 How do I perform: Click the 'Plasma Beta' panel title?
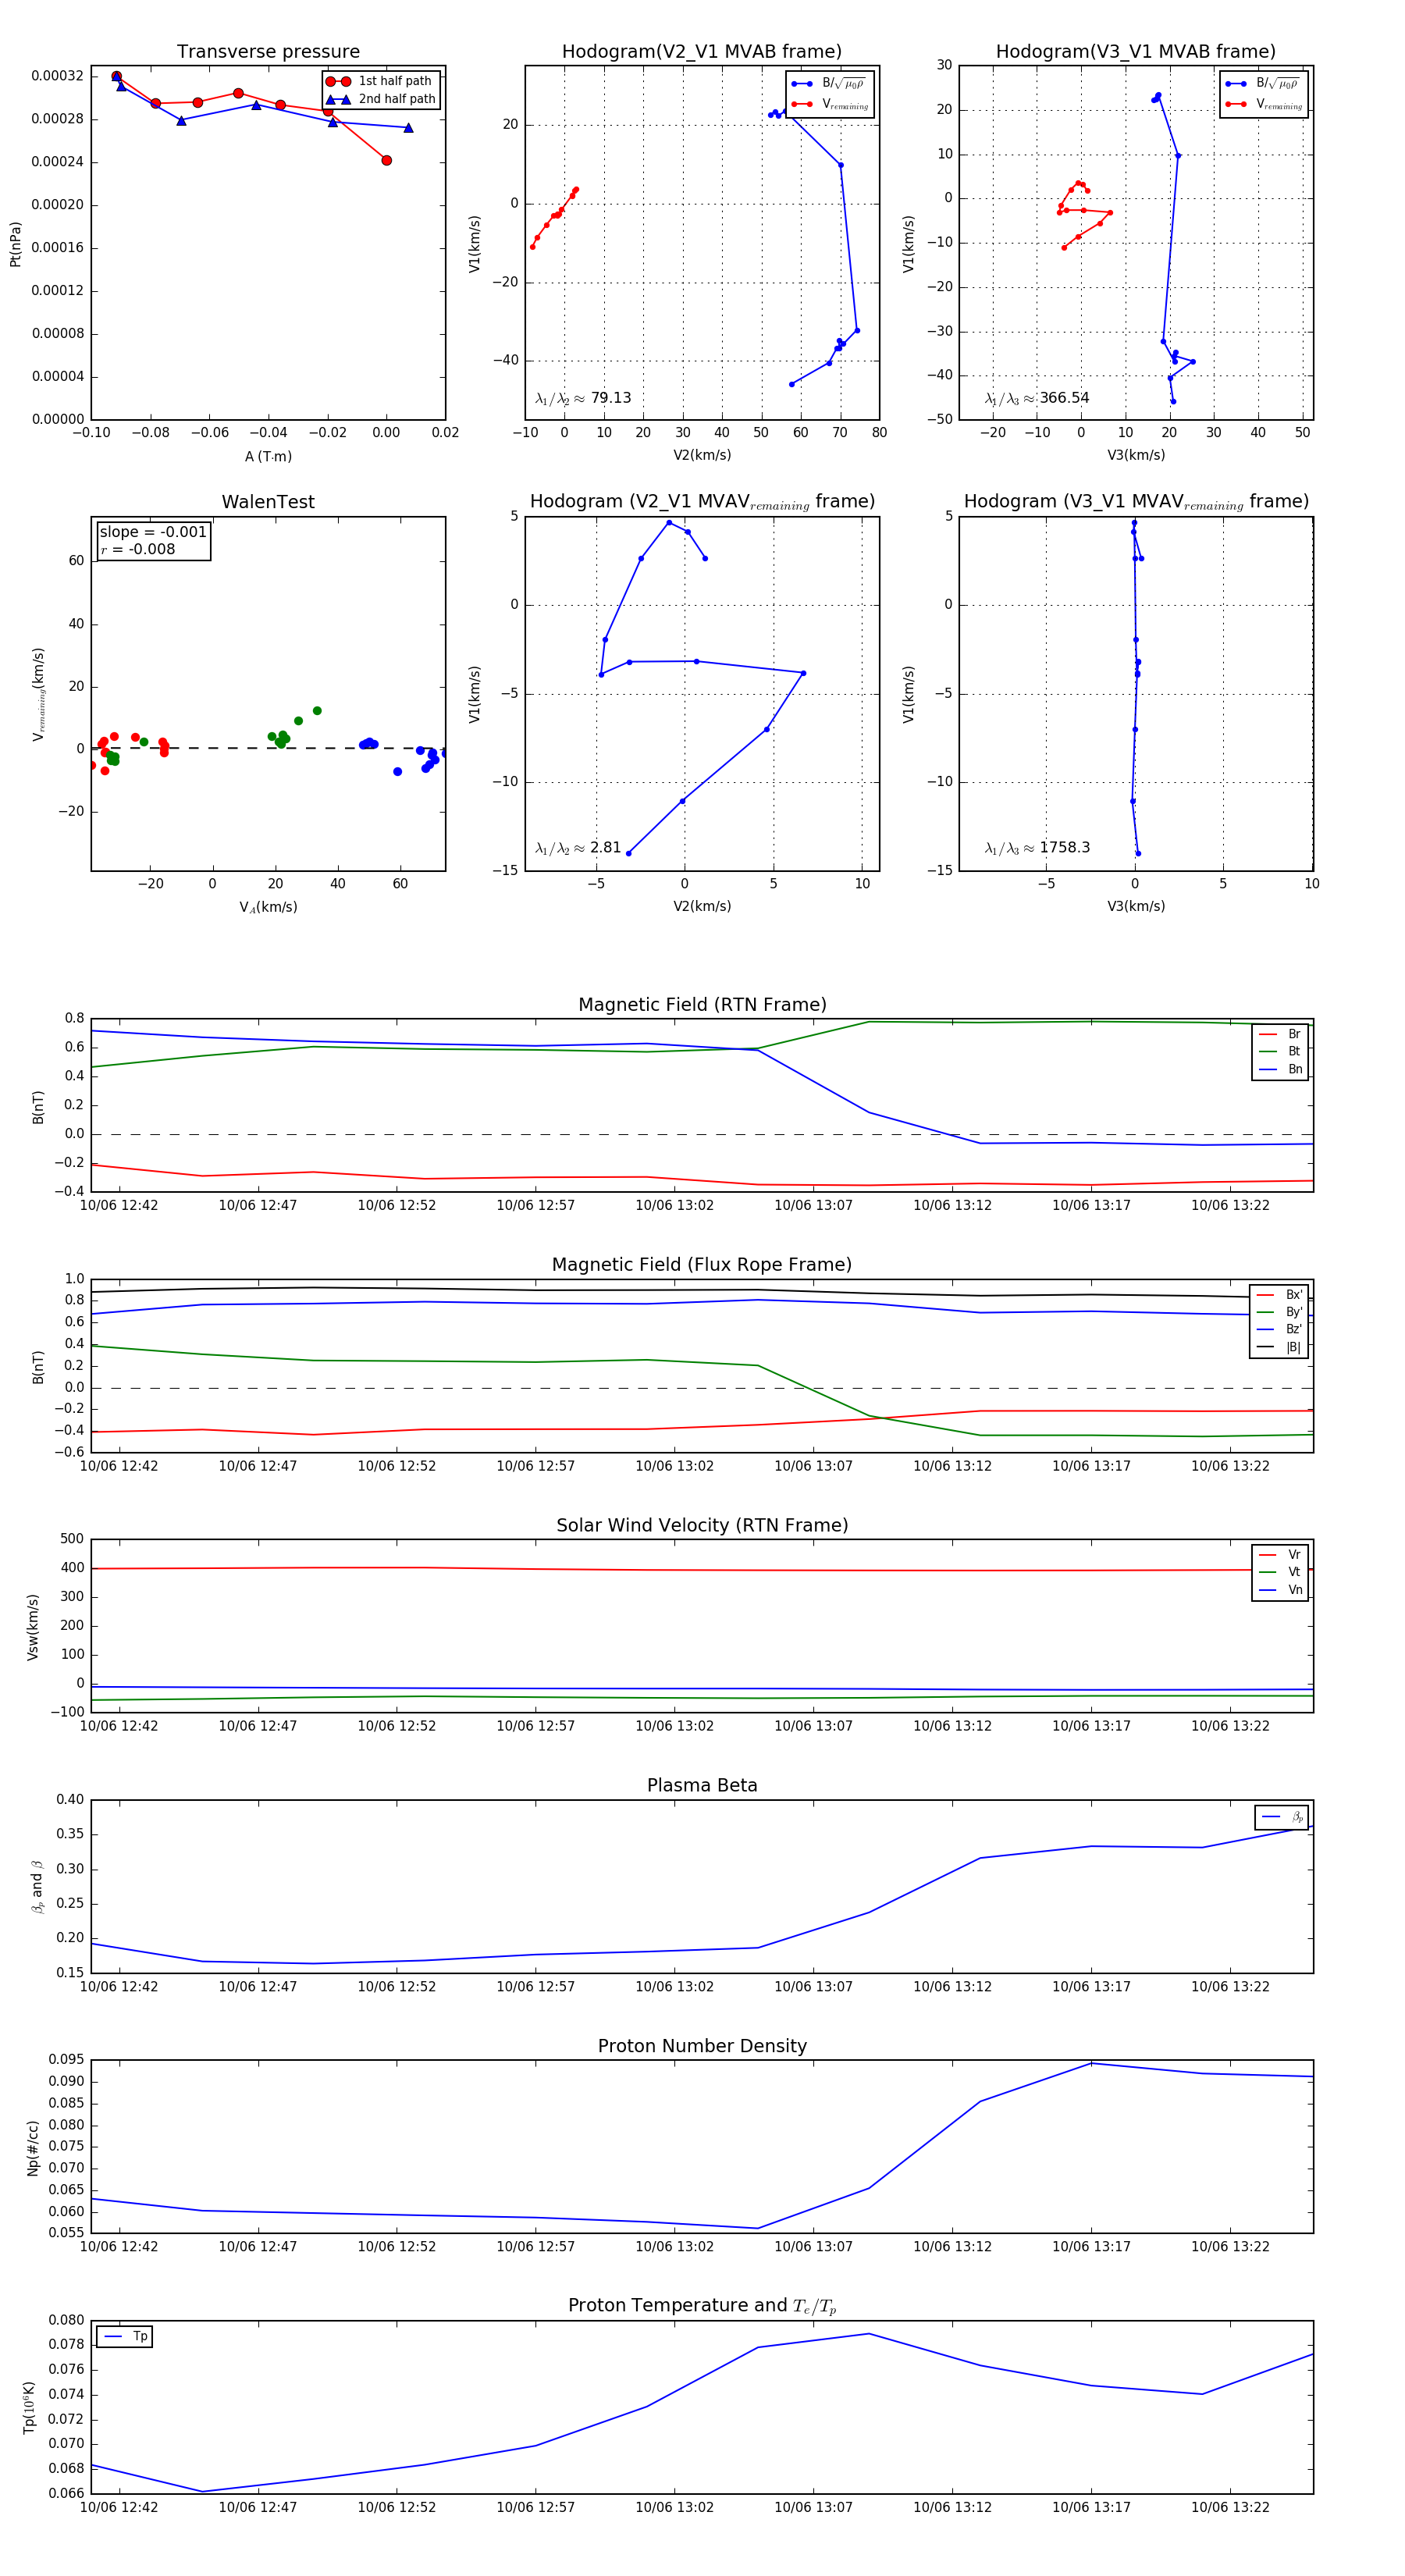(x=702, y=1785)
